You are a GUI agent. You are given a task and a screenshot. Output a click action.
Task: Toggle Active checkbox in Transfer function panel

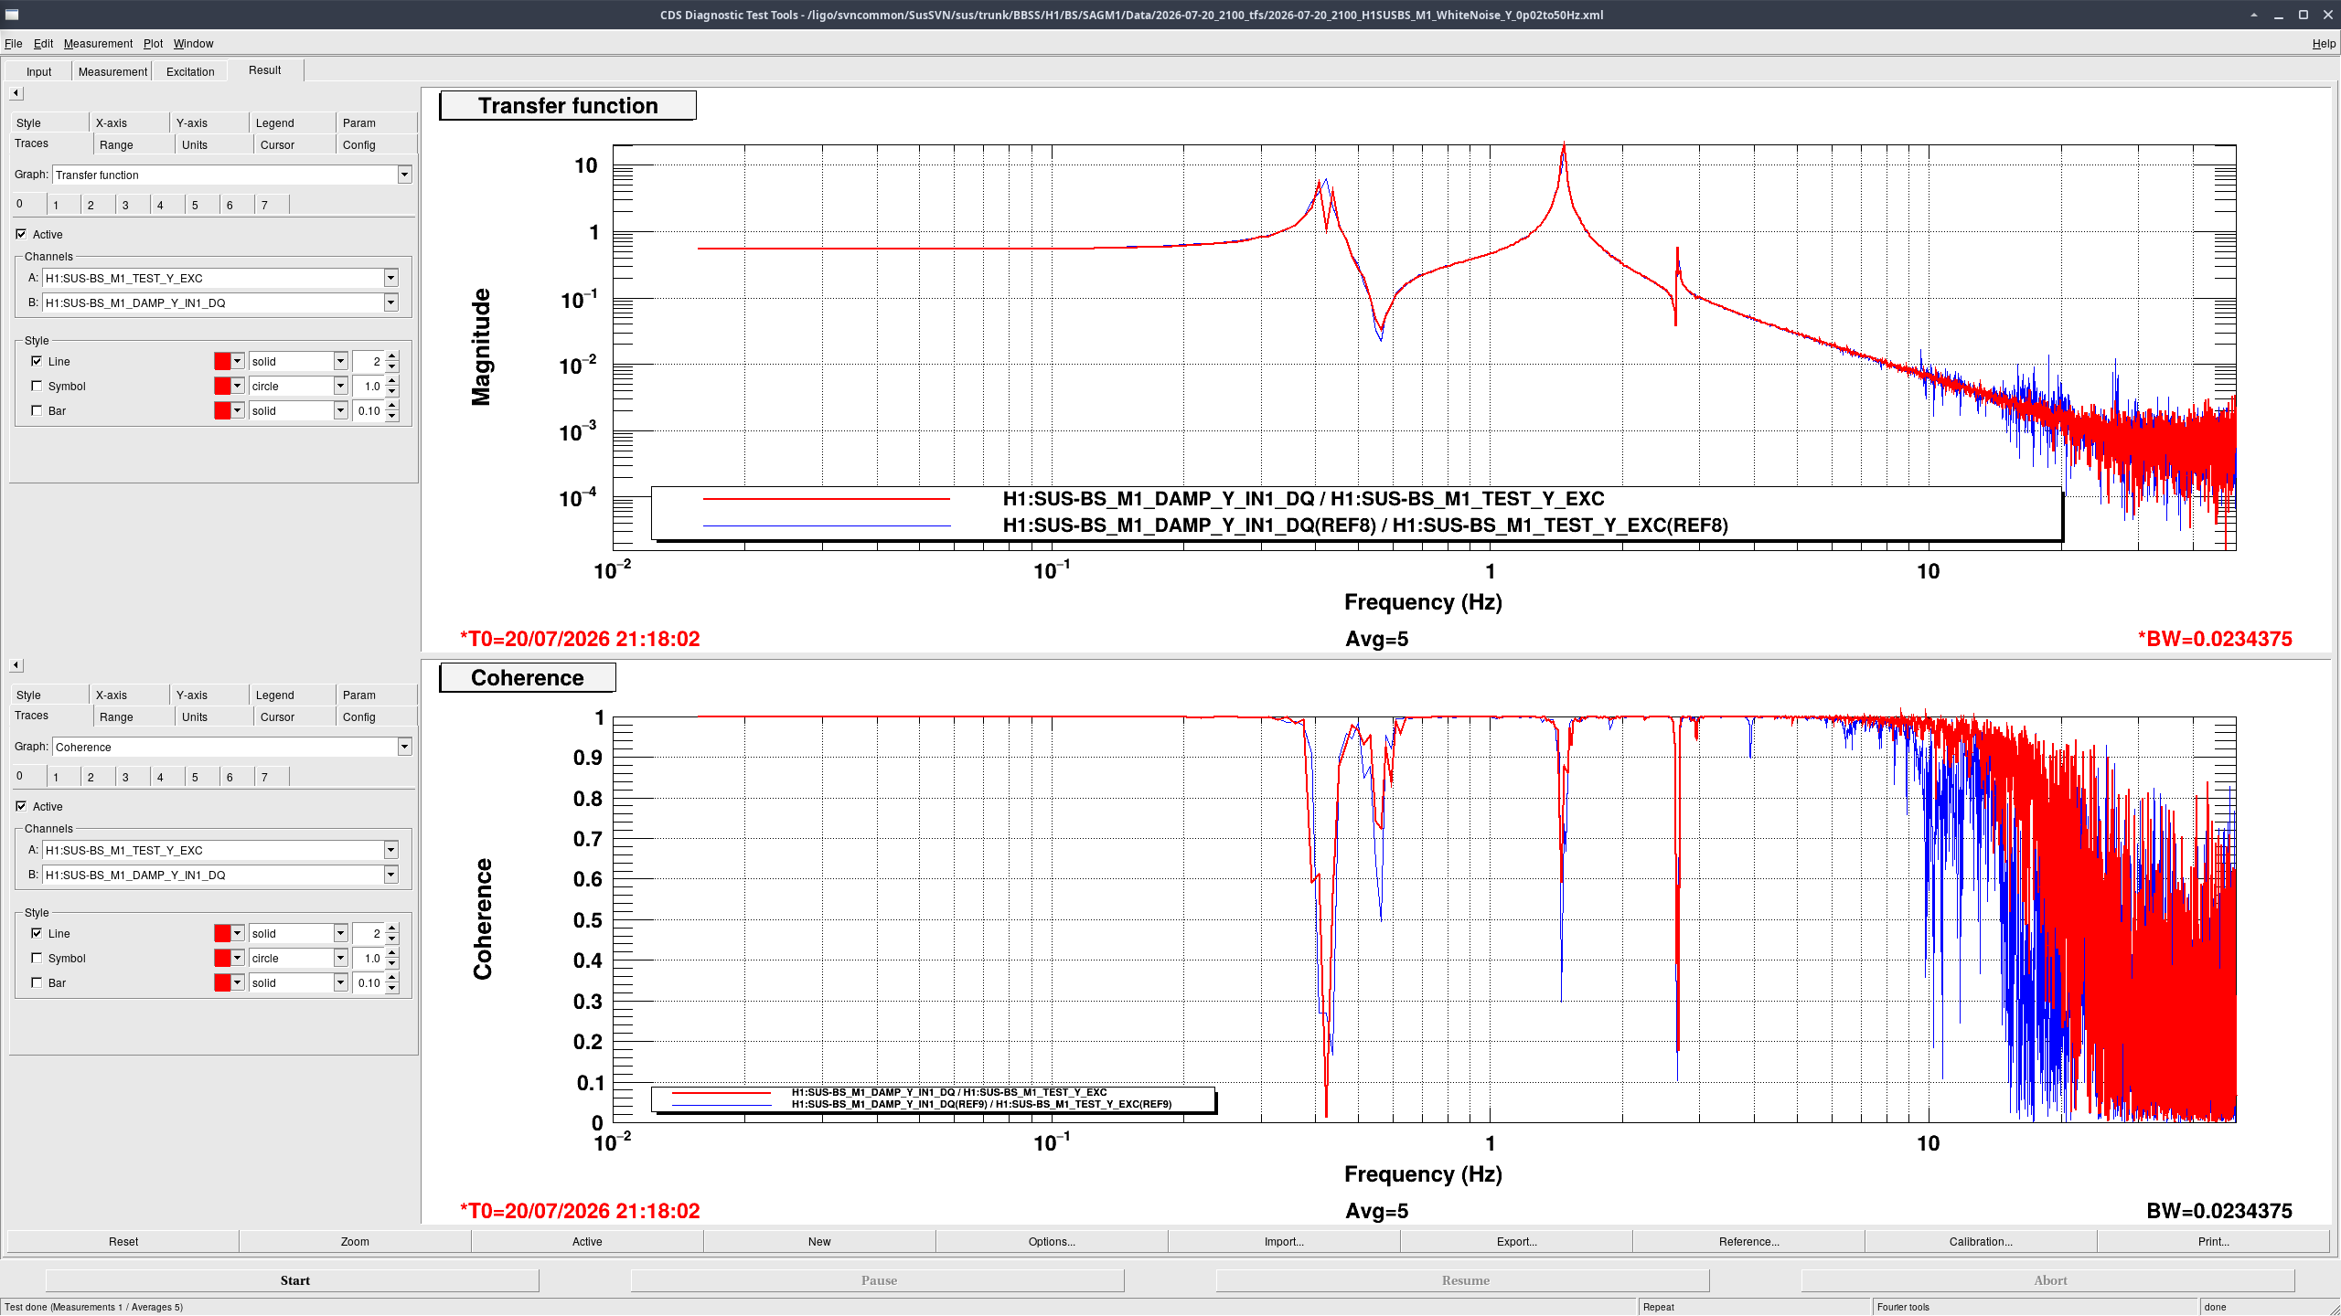point(21,234)
